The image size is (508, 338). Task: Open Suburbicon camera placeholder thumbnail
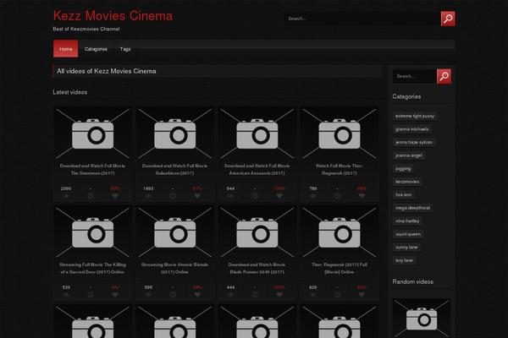174,134
